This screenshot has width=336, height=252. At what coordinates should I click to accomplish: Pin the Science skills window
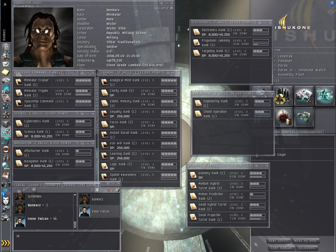82,114
